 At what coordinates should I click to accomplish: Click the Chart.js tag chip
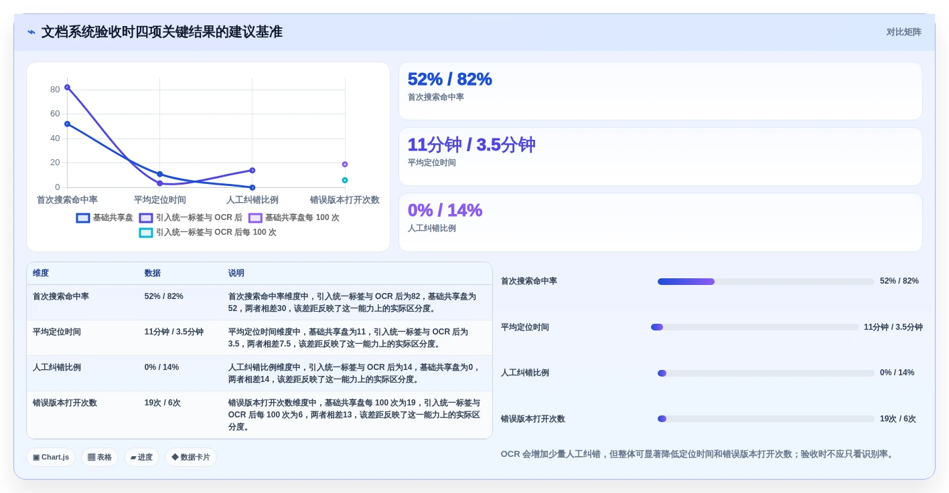click(51, 458)
